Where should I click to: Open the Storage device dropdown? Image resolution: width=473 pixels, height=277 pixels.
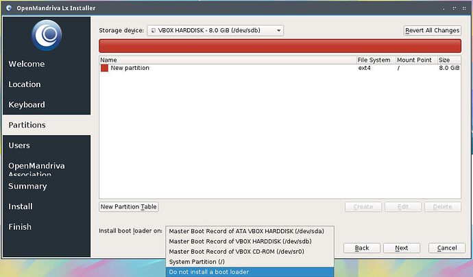point(215,31)
